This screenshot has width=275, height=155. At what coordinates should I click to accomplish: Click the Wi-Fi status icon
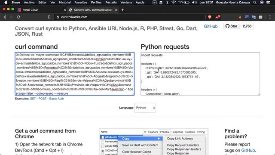[174, 3]
